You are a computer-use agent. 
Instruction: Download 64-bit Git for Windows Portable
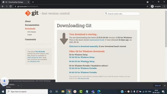coord(83,72)
